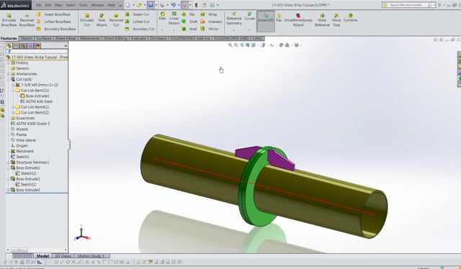
Task: Select the Combine tool
Action: pyautogui.click(x=350, y=17)
